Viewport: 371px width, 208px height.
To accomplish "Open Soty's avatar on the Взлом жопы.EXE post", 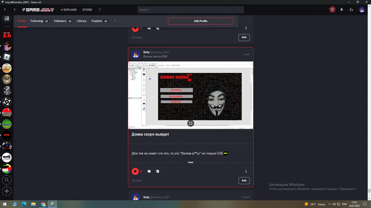I will [136, 54].
